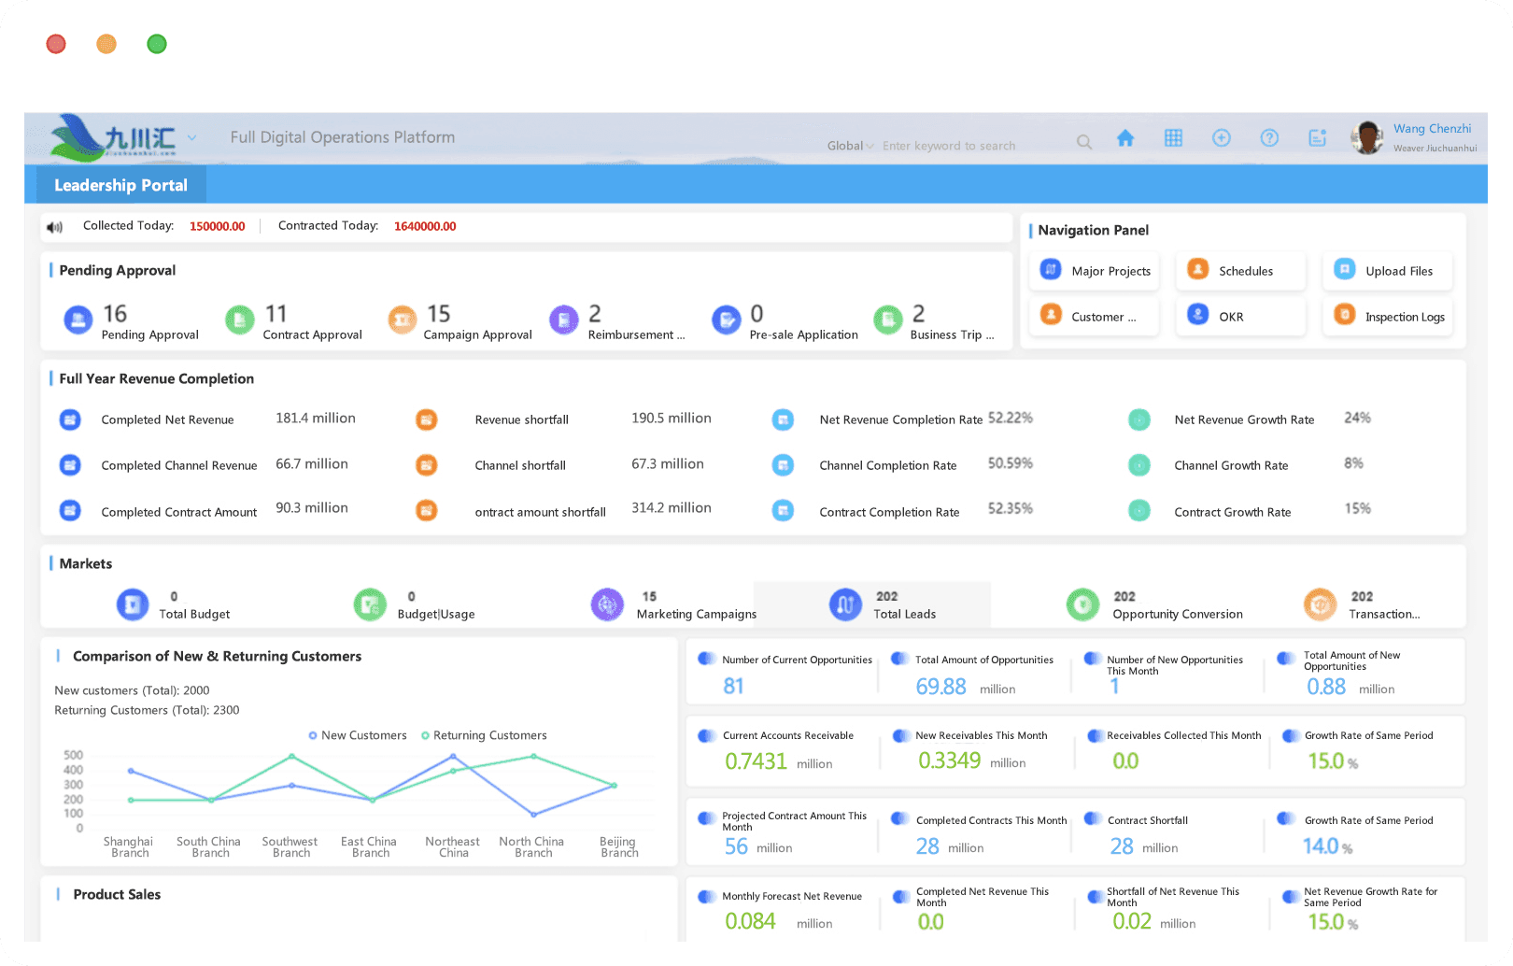
Task: Click the plus circle add icon
Action: tap(1221, 138)
